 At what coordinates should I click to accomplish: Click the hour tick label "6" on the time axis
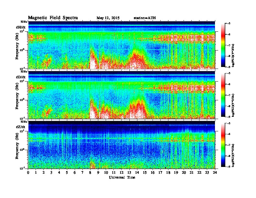pyautogui.click(x=75, y=172)
